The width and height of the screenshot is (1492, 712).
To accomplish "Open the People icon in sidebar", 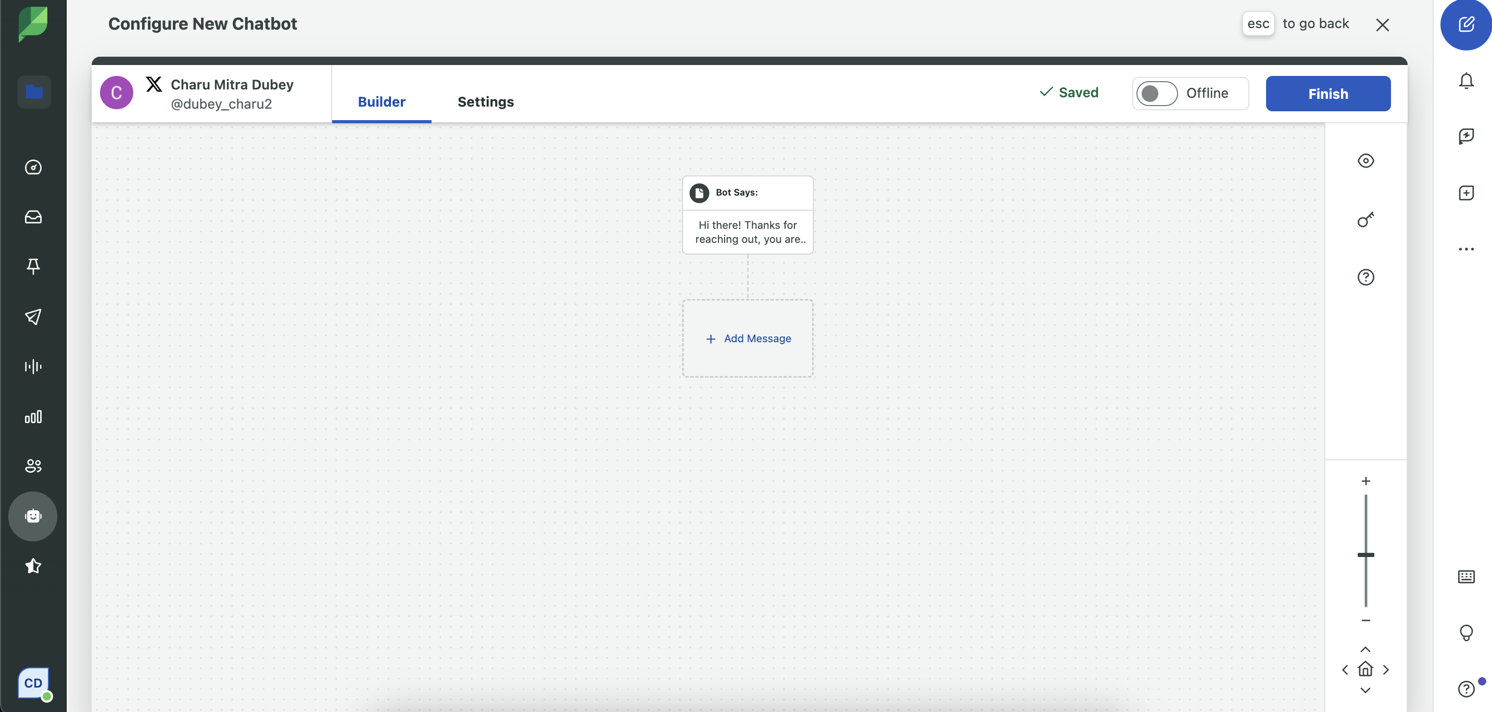I will click(x=34, y=466).
